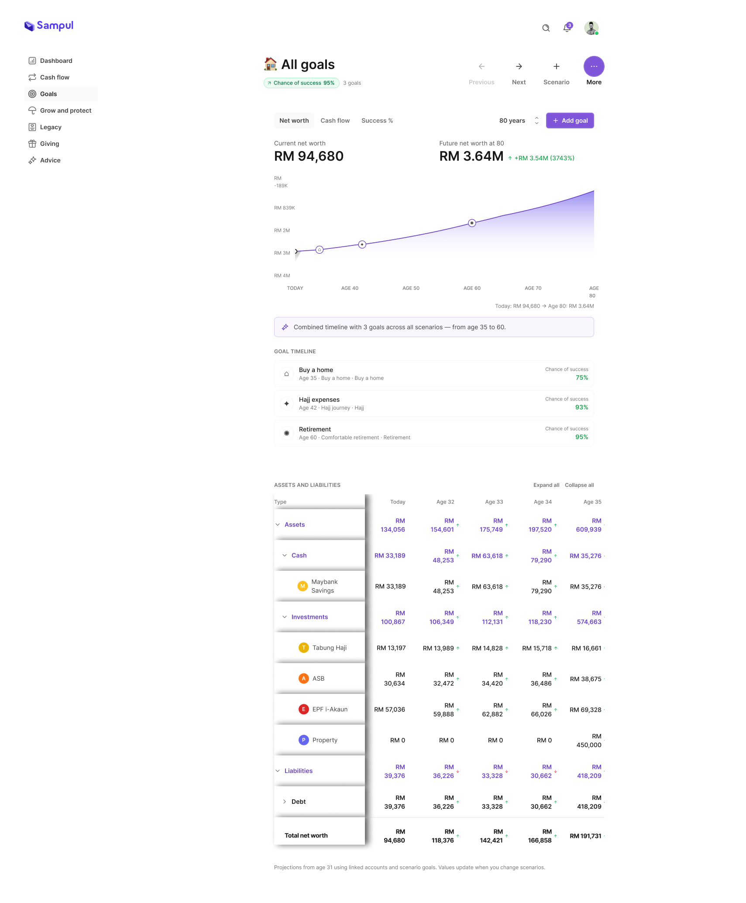Open the Hajj expenses goal row

click(x=434, y=403)
